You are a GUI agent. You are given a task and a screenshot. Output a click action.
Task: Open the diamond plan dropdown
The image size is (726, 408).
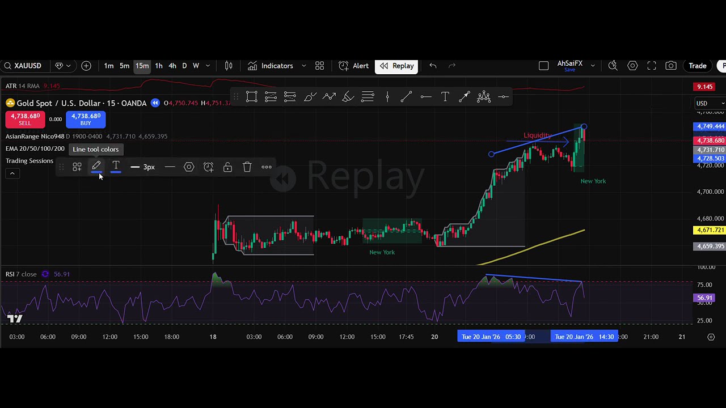point(62,66)
